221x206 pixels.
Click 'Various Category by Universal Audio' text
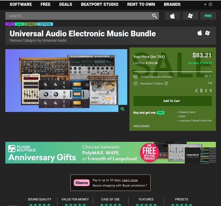38,41
